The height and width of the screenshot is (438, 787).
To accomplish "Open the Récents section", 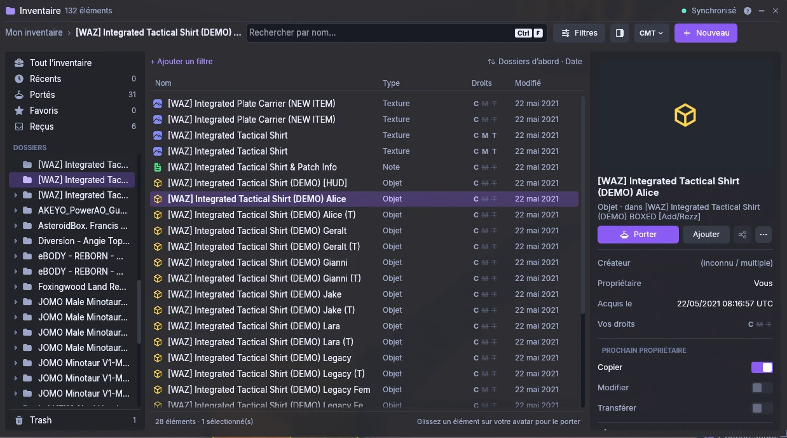I will 75,79.
